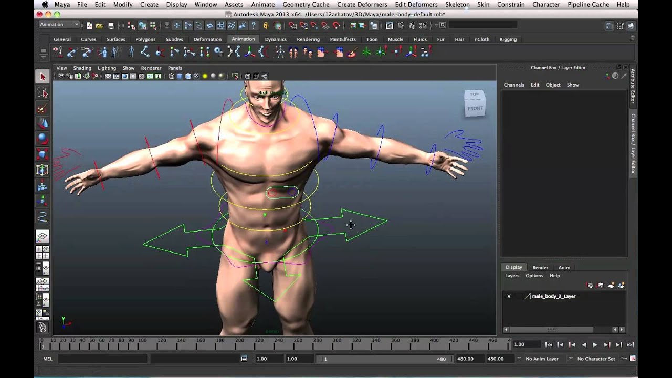
Task: Go to end of playback range
Action: click(631, 345)
